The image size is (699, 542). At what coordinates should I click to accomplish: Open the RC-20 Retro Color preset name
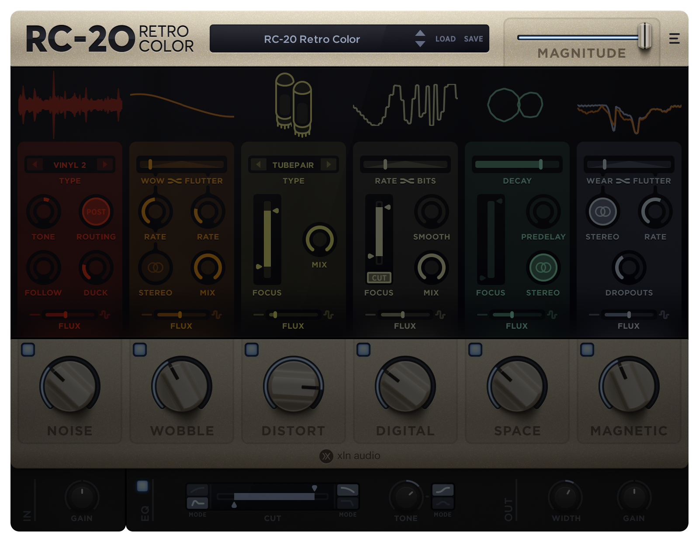tap(312, 39)
